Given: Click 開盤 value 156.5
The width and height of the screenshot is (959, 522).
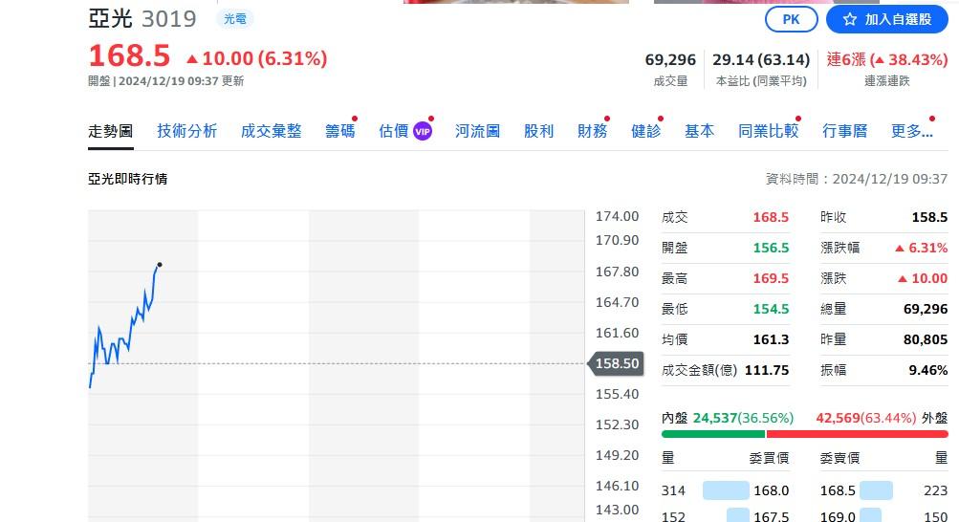Looking at the screenshot, I should pyautogui.click(x=771, y=248).
